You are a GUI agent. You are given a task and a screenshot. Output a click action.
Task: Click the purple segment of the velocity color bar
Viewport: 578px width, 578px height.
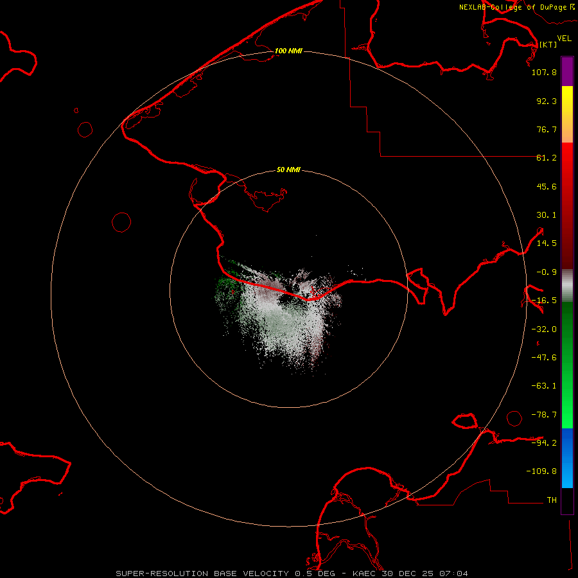[567, 71]
